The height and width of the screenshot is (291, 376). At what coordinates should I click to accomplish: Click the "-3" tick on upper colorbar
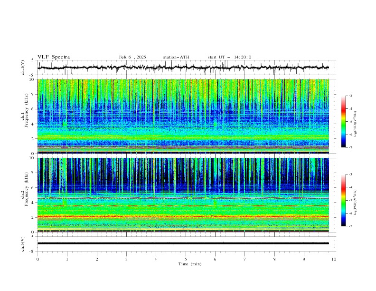point(350,96)
